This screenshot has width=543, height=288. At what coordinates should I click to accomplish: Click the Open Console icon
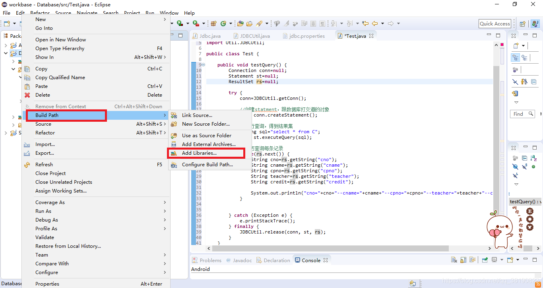click(510, 260)
